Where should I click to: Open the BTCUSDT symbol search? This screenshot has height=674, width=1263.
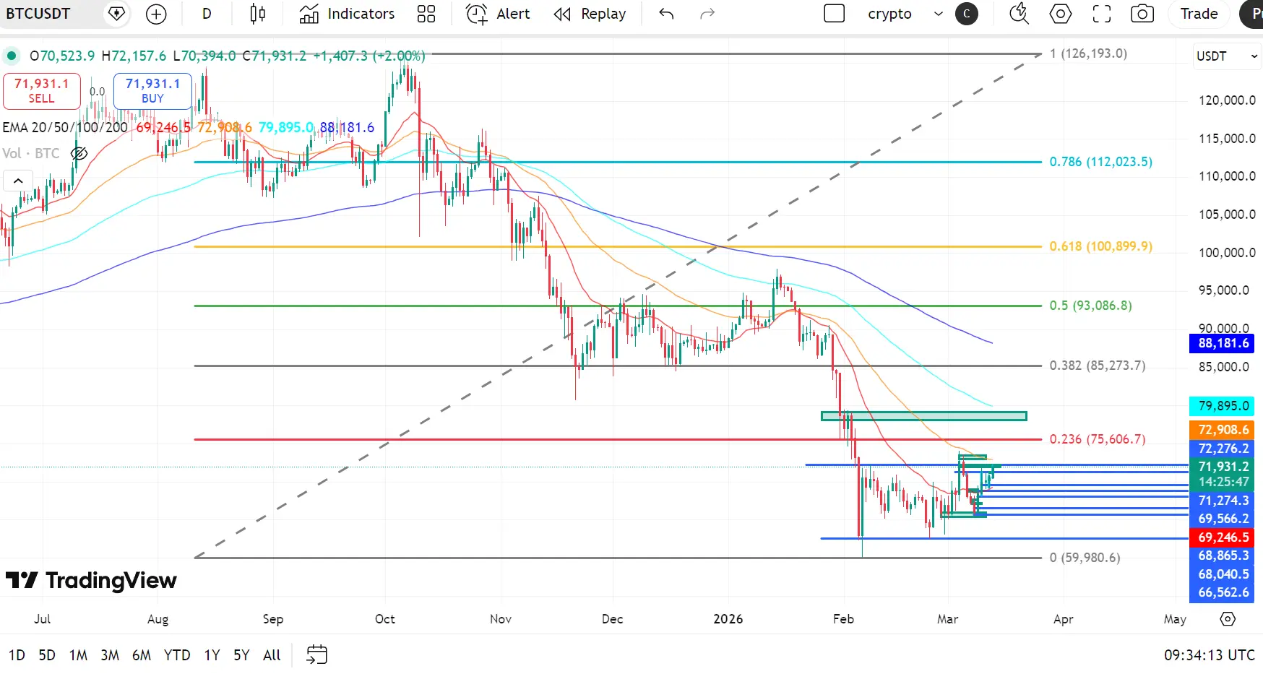pyautogui.click(x=38, y=14)
